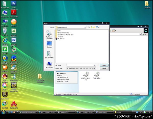Viewport: 153px width, 119px height.
Task: Select the My Computer desktop icon
Action: click(5, 14)
